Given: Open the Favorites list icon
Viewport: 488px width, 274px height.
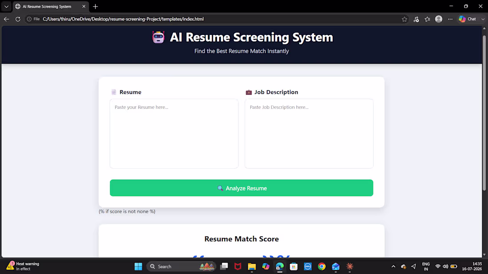Looking at the screenshot, I should tap(427, 19).
